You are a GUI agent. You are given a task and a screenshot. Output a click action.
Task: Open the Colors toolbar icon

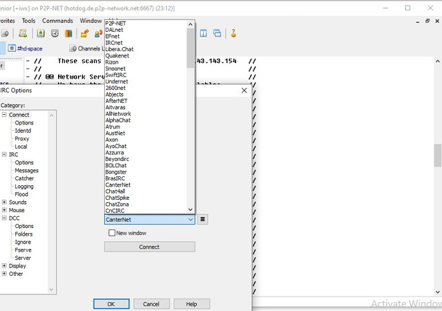(68, 34)
